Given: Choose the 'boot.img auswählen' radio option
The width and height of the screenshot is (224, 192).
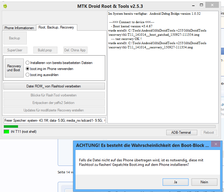Looking at the screenshot, I should pyautogui.click(x=28, y=75).
